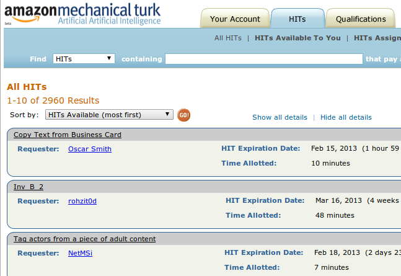The width and height of the screenshot is (401, 276).
Task: Click Hide all details link
Action: 346,117
